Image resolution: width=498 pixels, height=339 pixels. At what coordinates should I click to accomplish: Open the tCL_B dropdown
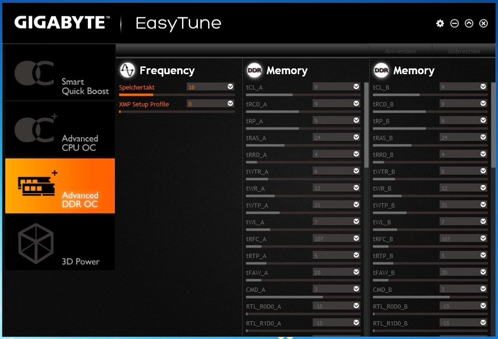[x=483, y=87]
